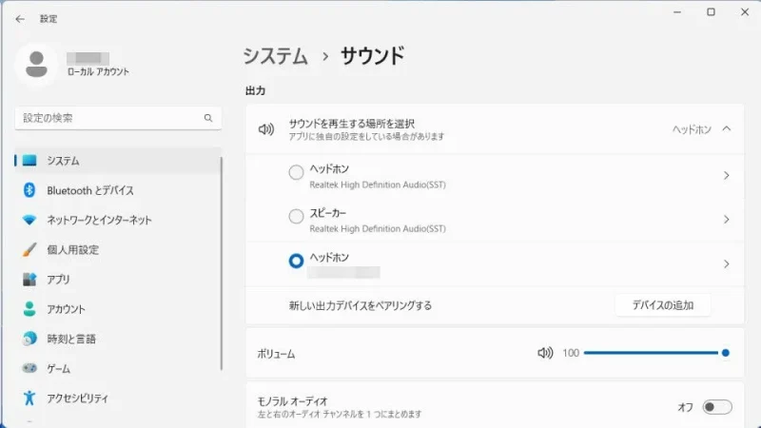Click the search magnifier icon
The height and width of the screenshot is (428, 761).
click(208, 118)
